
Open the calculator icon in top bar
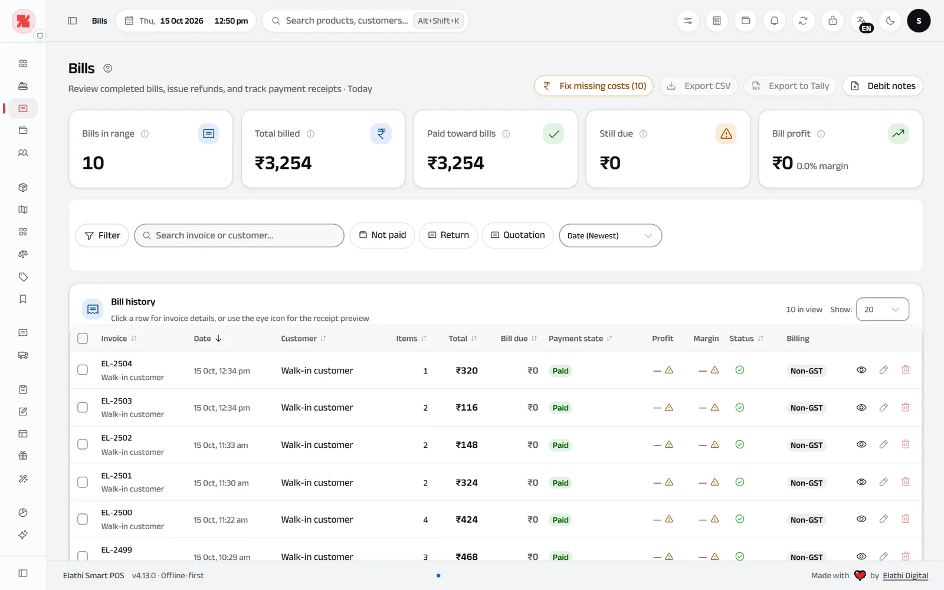[x=717, y=21]
